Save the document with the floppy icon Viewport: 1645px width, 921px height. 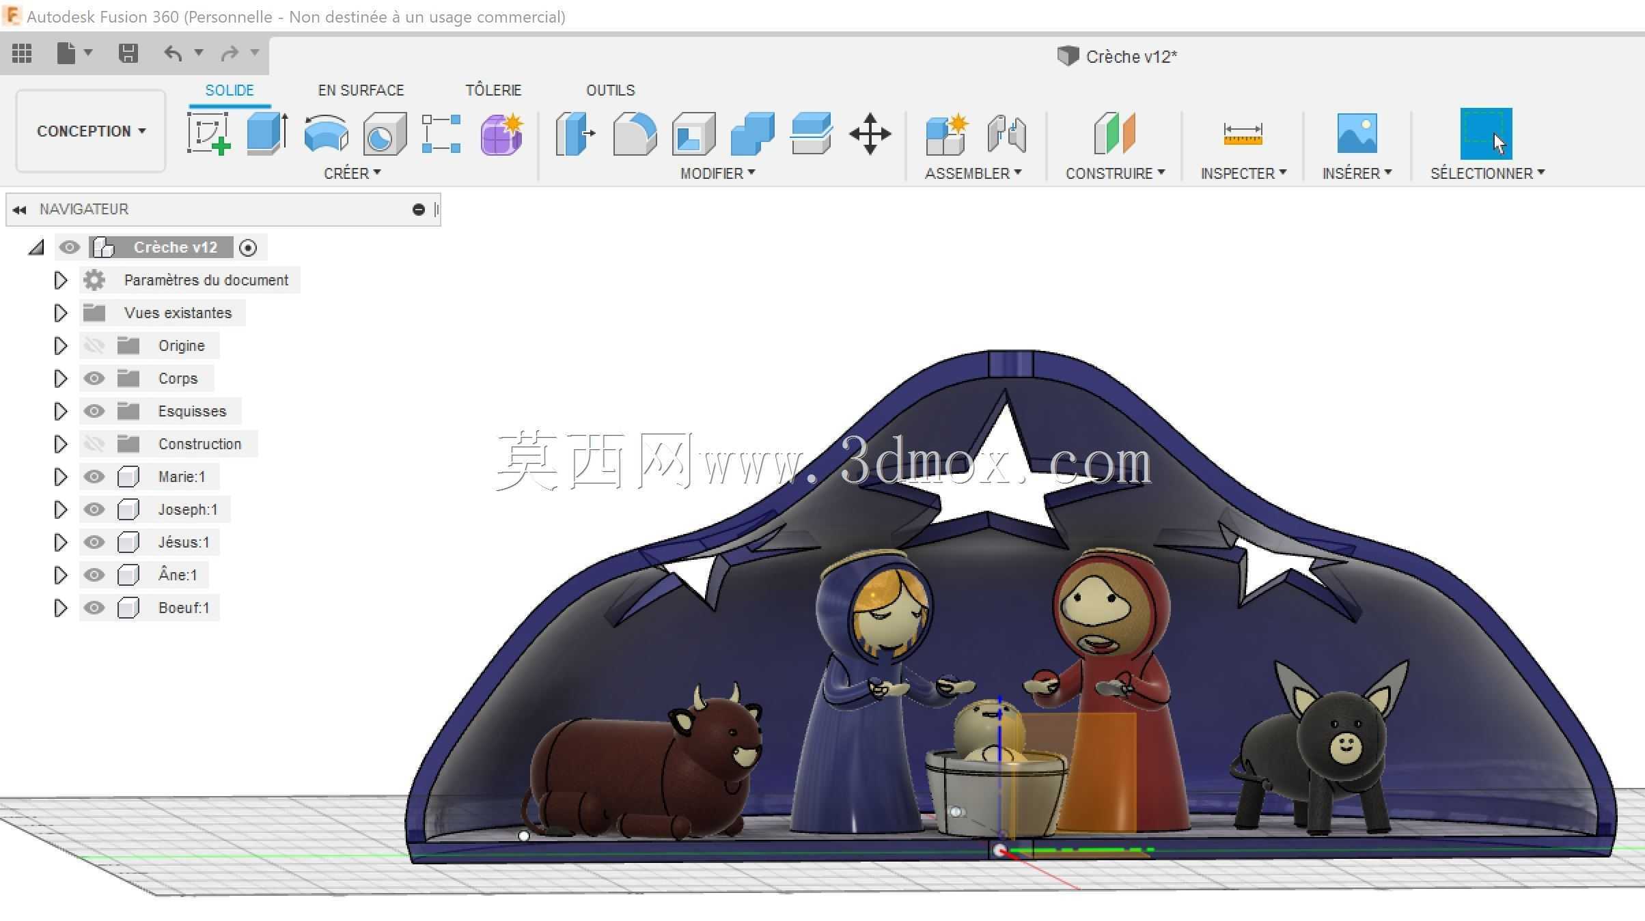pos(128,53)
